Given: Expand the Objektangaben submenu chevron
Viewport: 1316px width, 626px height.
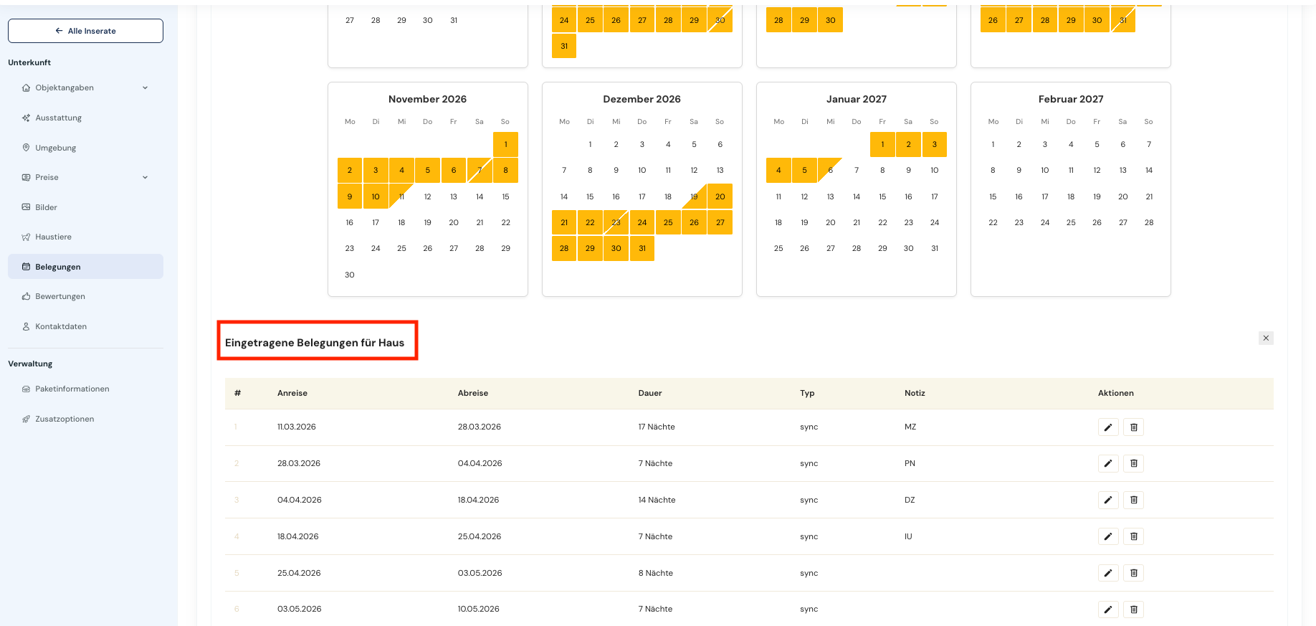Looking at the screenshot, I should [x=145, y=88].
